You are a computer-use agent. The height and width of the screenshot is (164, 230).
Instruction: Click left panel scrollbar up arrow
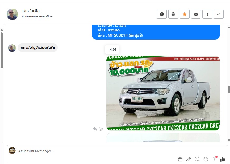[2, 30]
